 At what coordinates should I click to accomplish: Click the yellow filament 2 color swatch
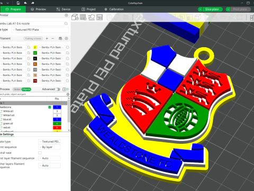(x=35, y=47)
